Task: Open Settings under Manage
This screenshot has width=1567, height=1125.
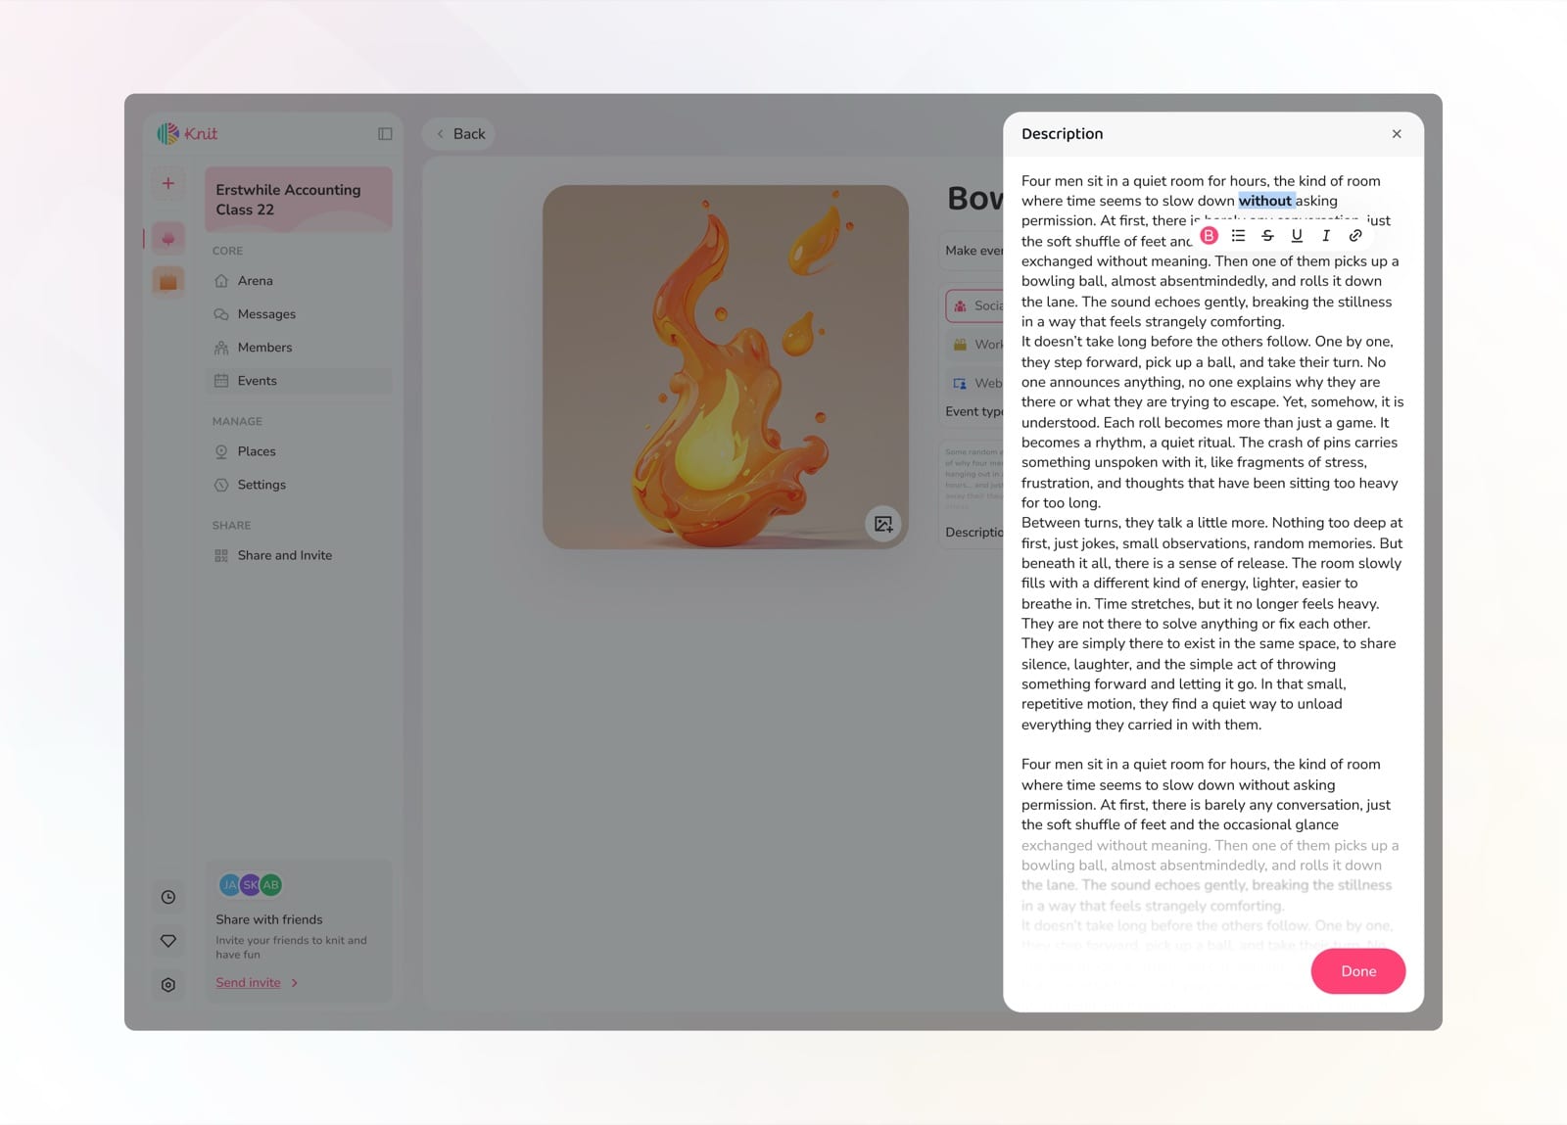Action: tap(299, 485)
